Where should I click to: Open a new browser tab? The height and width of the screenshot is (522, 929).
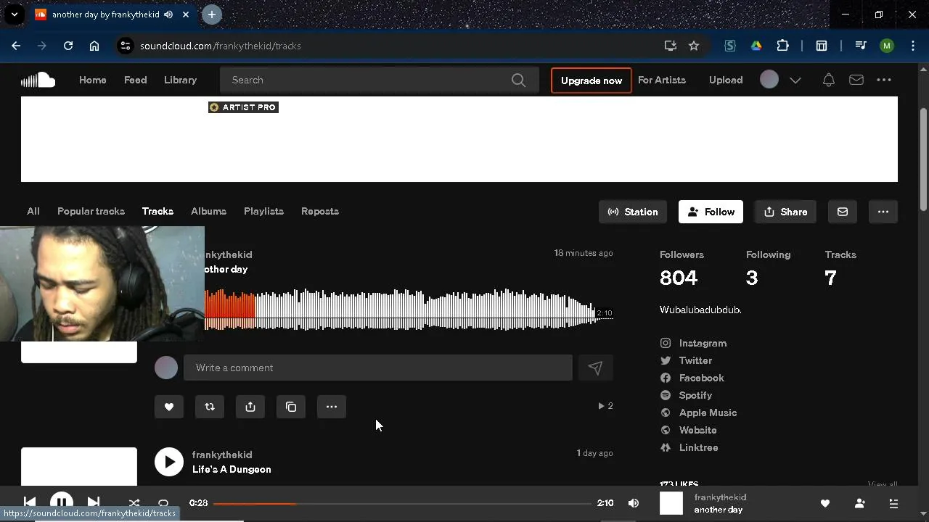[x=212, y=14]
